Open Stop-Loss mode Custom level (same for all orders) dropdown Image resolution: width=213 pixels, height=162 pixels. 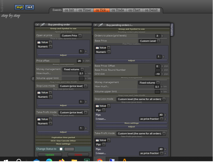[141, 99]
